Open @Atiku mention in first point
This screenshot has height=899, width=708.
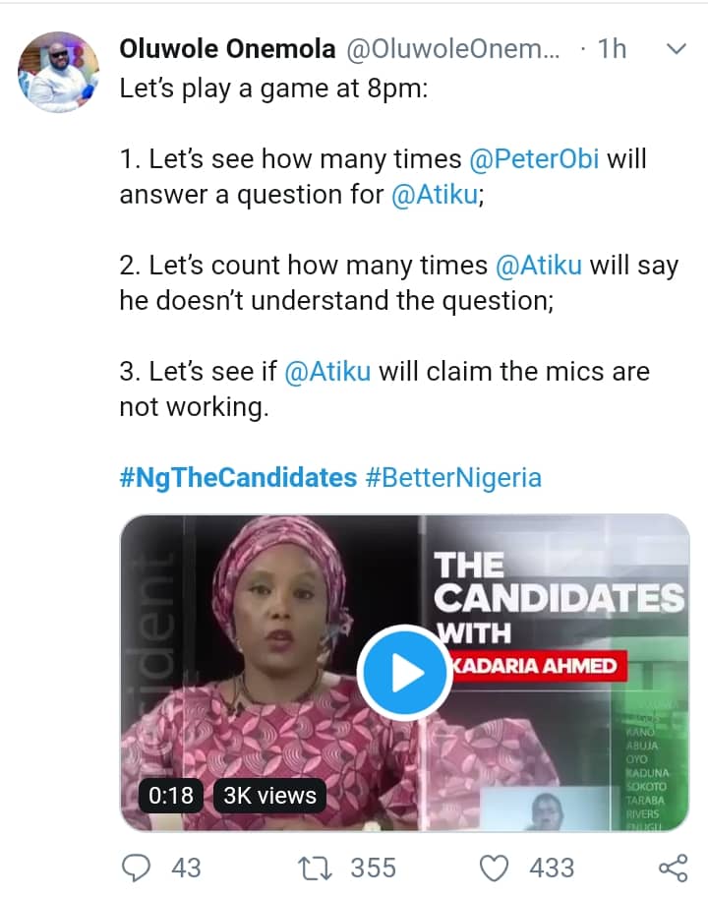pos(436,194)
